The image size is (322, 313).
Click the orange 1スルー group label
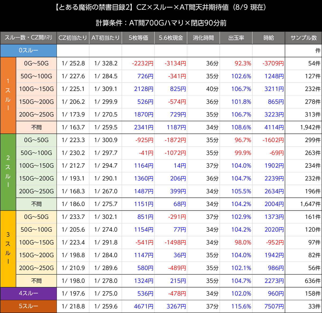point(8,95)
